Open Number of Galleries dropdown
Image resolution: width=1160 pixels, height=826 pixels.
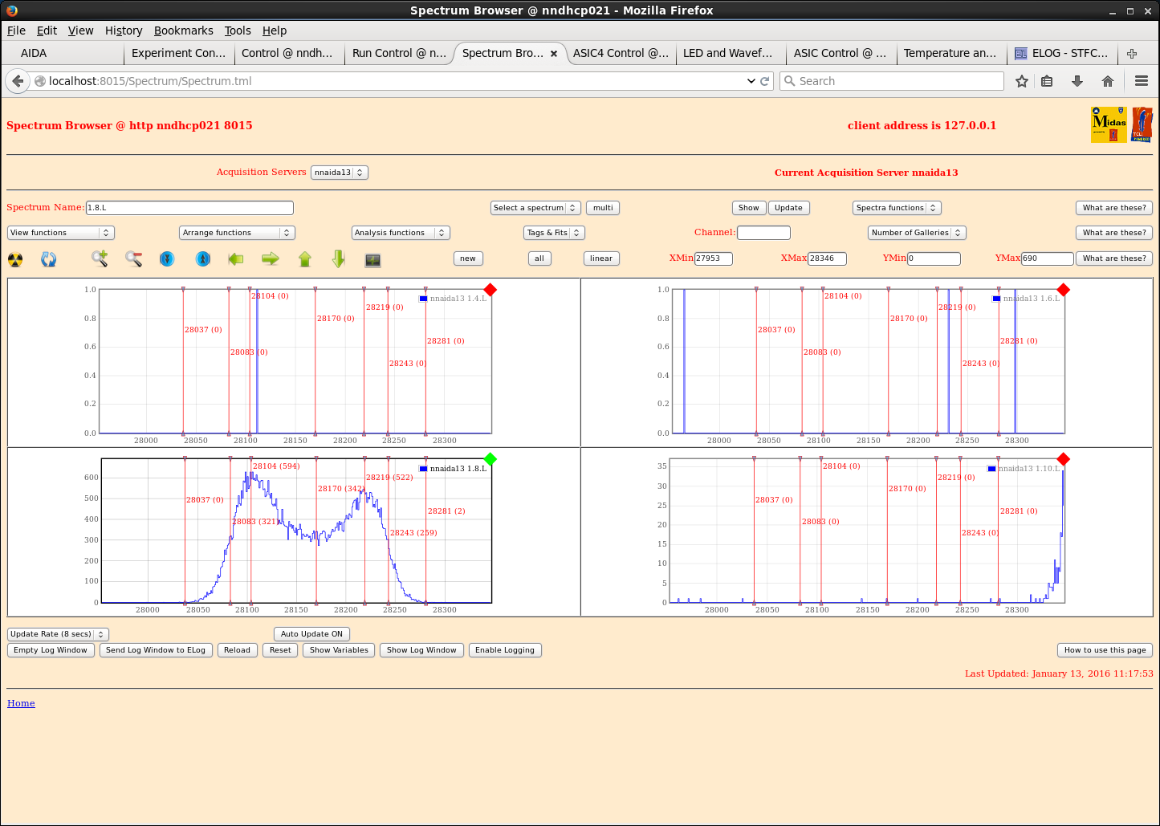(917, 233)
